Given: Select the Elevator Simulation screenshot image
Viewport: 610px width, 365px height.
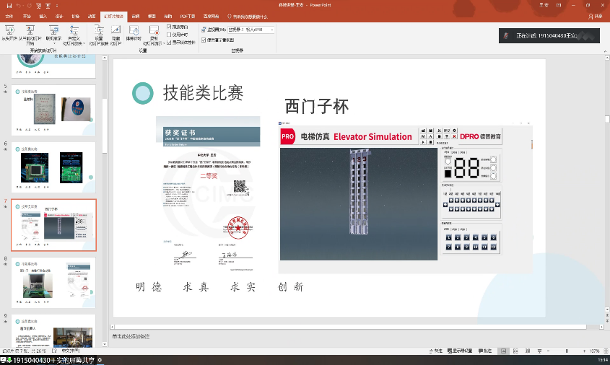Looking at the screenshot, I should click(x=406, y=197).
